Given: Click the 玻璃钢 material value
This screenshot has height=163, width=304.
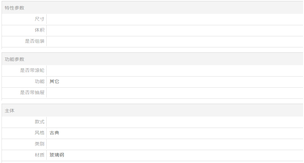Looking at the screenshot, I should (x=57, y=155).
